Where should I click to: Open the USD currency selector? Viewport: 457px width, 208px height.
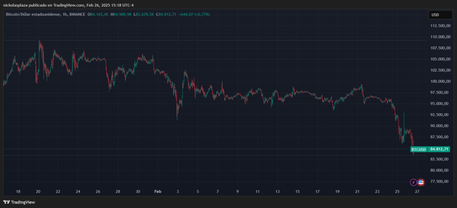435,15
